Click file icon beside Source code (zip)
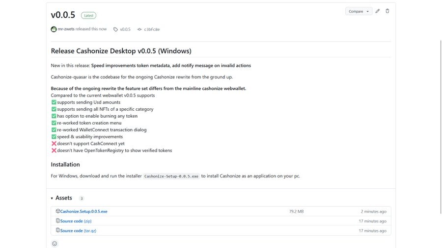 tap(58, 221)
